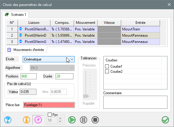Click the pivot icon of PivotGlVerinD row
Screen dimensions: 174x127
click(x=21, y=35)
